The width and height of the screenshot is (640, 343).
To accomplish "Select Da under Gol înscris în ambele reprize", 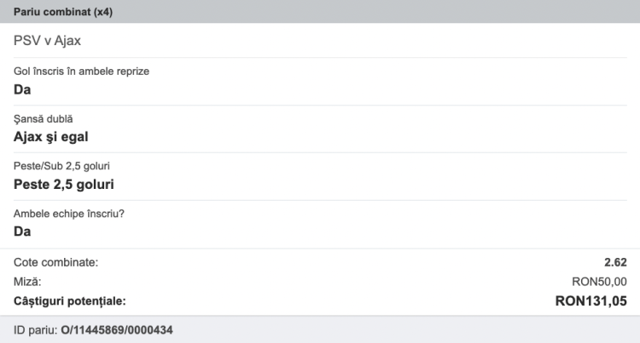I will coord(23,89).
